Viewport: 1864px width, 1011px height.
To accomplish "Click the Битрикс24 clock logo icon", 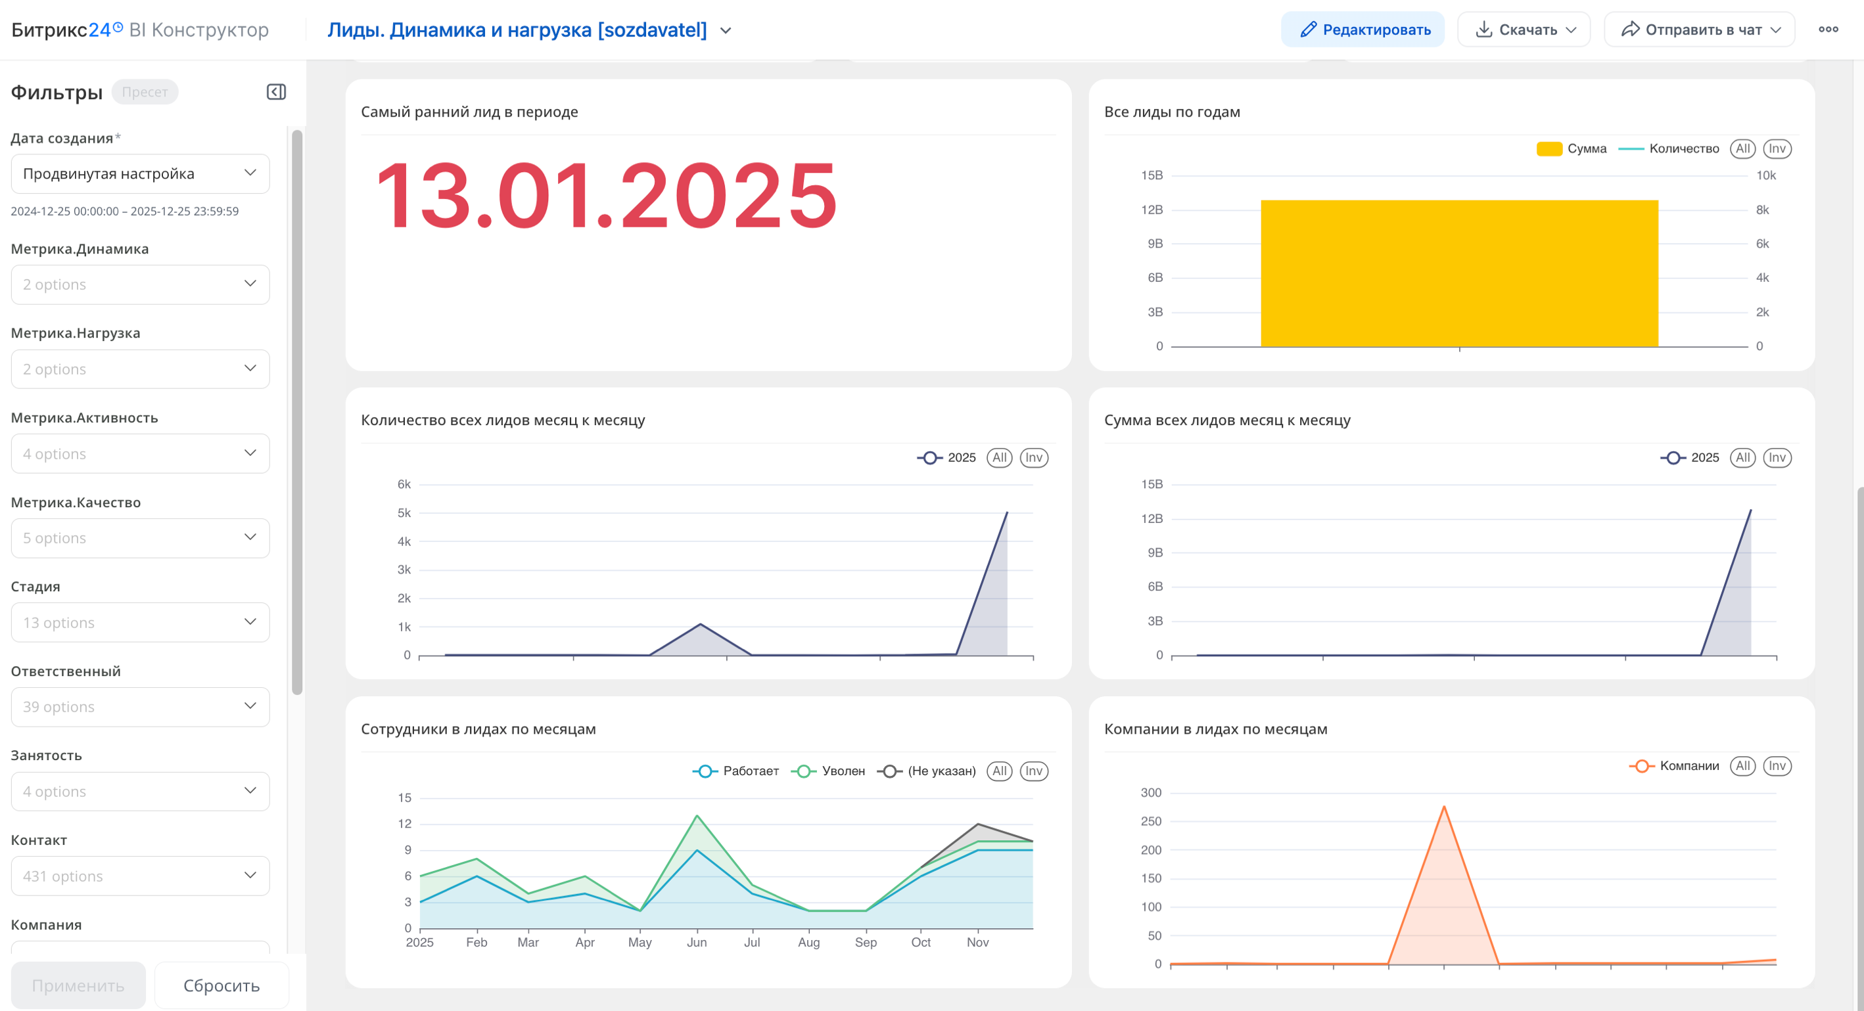I will pos(118,28).
